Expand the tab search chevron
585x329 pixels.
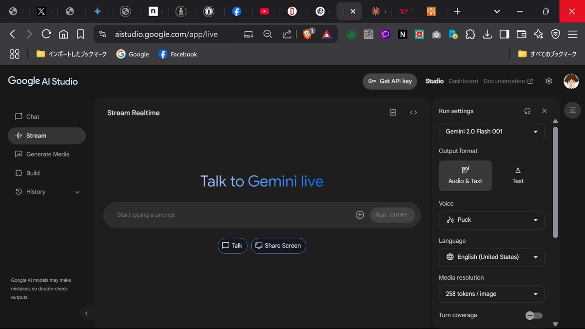tap(497, 11)
